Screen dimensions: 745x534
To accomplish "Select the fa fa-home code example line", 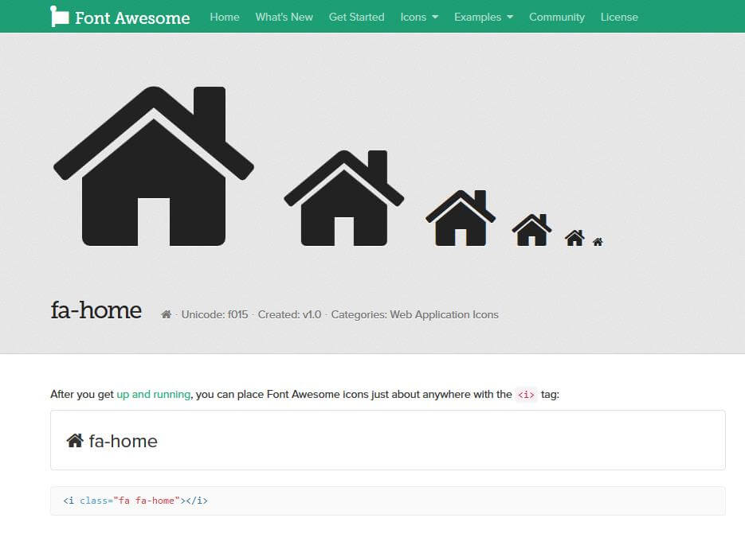I will (x=135, y=501).
